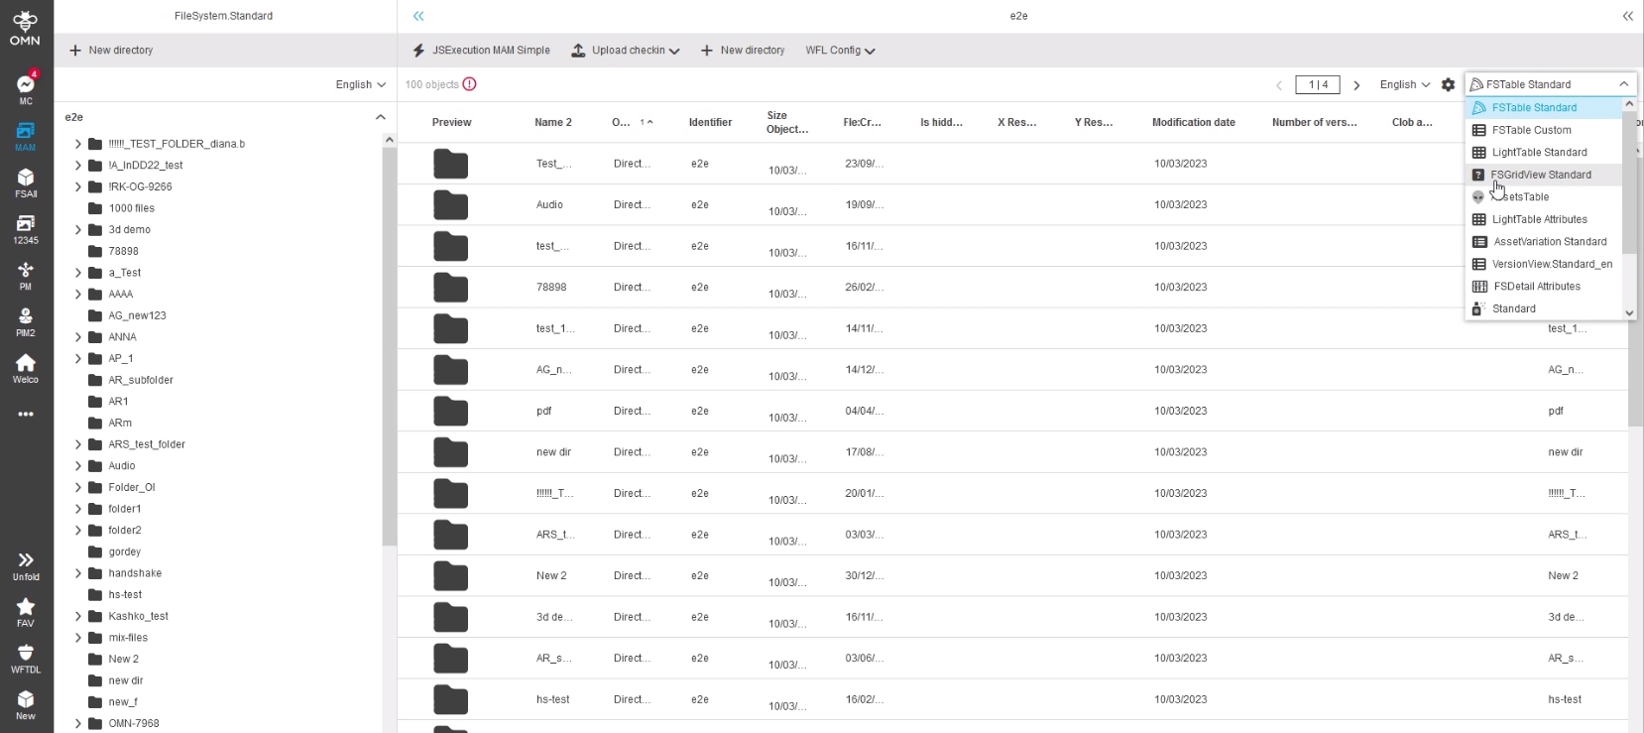Sort by Modification date column header
This screenshot has height=733, width=1644.
pos(1193,123)
